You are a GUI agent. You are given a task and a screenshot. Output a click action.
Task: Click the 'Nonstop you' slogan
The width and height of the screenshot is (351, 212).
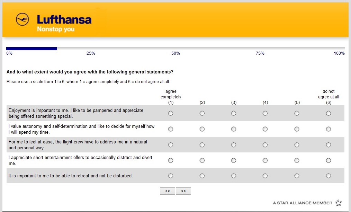click(x=56, y=29)
